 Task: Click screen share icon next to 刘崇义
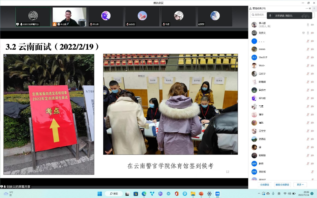click(303, 33)
